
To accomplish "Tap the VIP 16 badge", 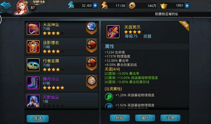I will click(39, 2).
